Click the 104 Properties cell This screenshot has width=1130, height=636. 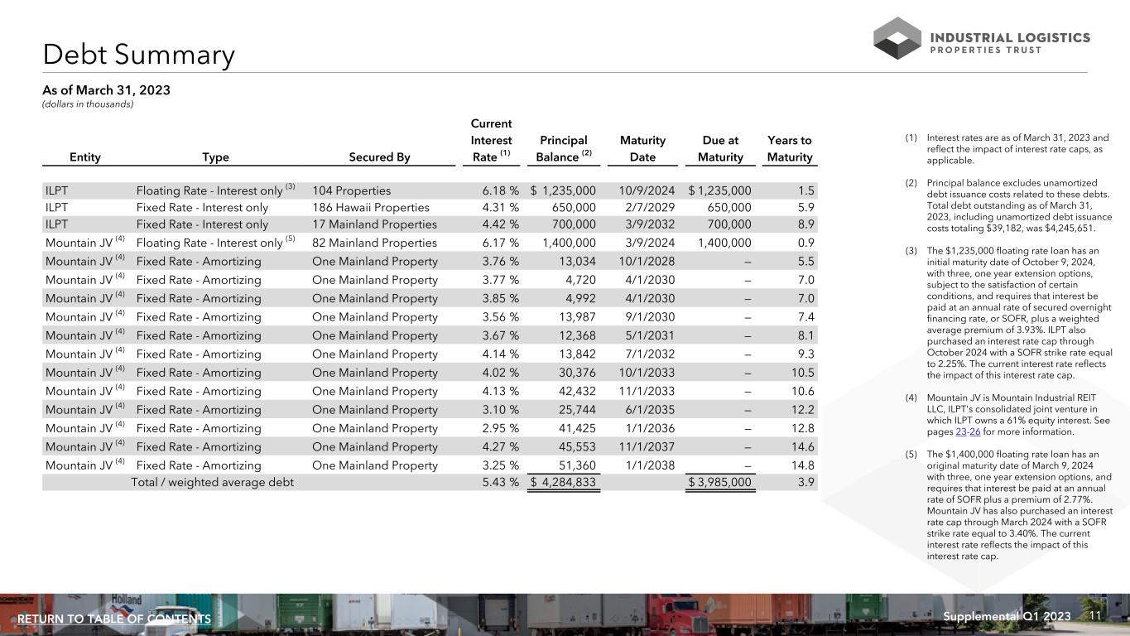[351, 190]
